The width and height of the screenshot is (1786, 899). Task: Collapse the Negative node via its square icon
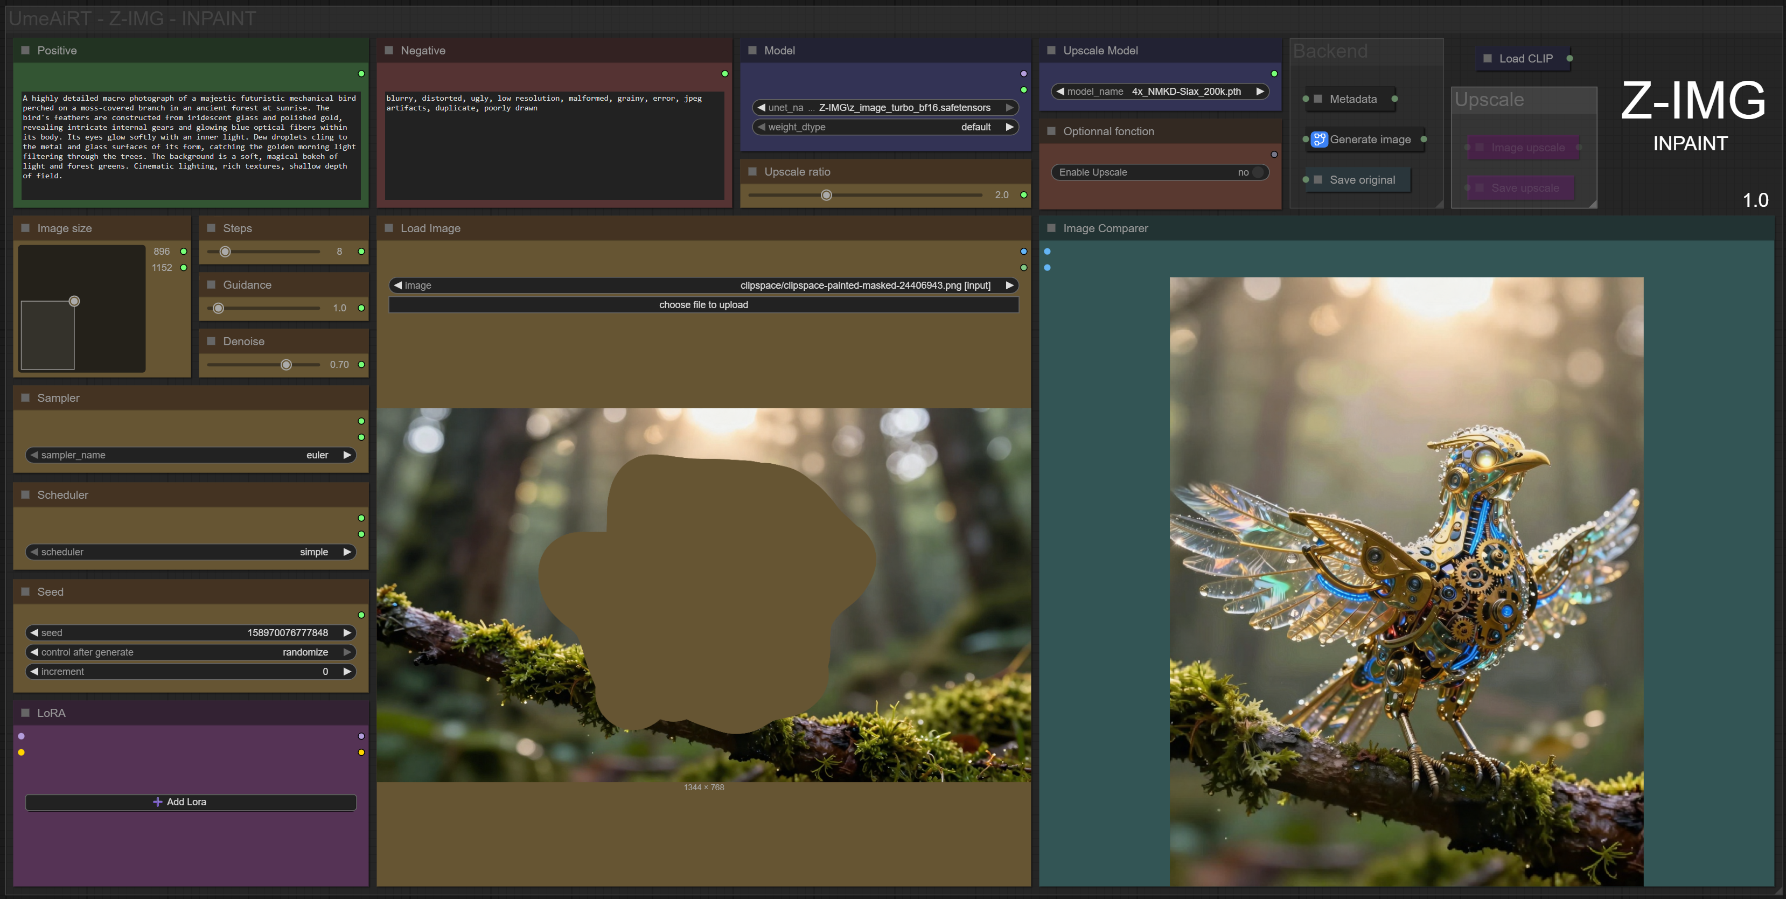click(389, 51)
